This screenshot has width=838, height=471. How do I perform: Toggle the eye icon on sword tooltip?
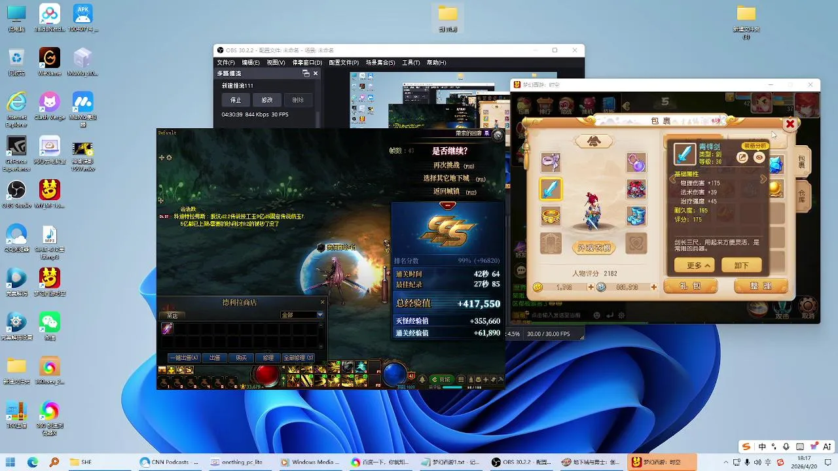(x=759, y=158)
